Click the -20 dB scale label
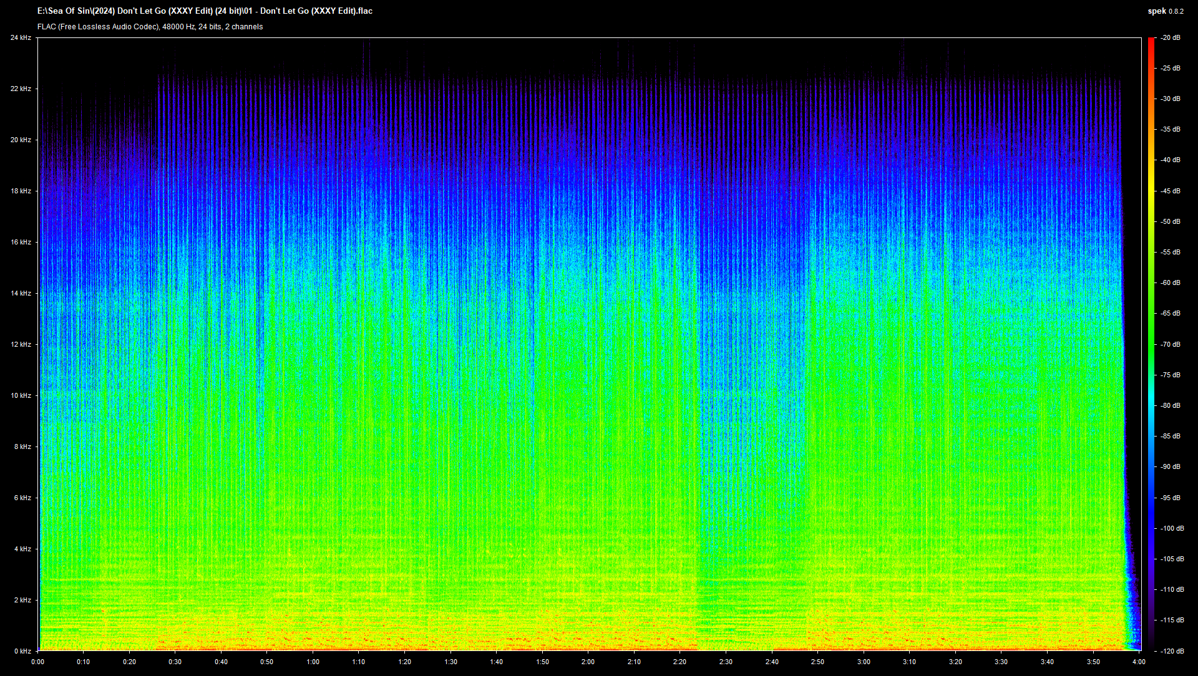Image resolution: width=1198 pixels, height=676 pixels. [x=1171, y=38]
